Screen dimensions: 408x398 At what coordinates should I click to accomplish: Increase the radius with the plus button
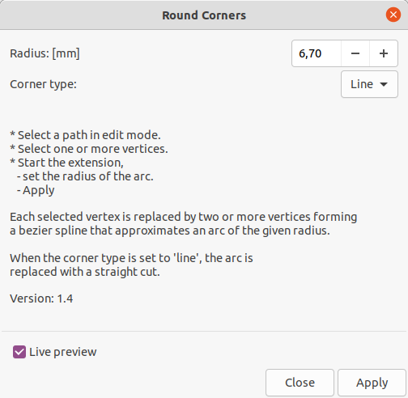(384, 53)
